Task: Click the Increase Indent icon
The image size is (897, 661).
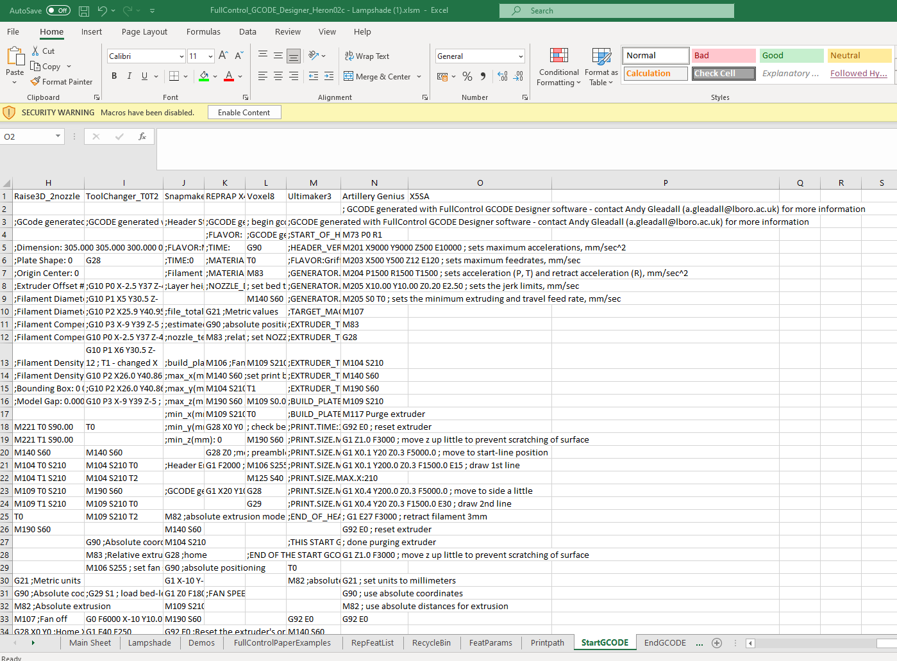Action: tap(329, 76)
